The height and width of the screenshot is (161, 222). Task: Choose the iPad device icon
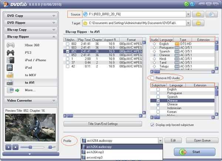pyautogui.click(x=10, y=68)
